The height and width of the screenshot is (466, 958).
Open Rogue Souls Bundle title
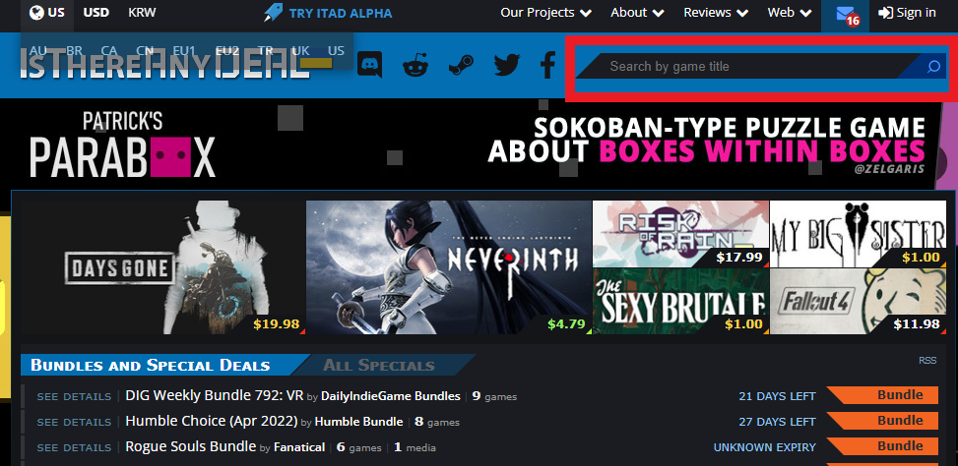(191, 446)
